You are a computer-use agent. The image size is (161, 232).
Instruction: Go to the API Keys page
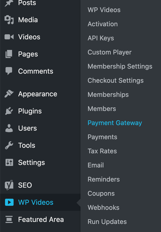(101, 38)
